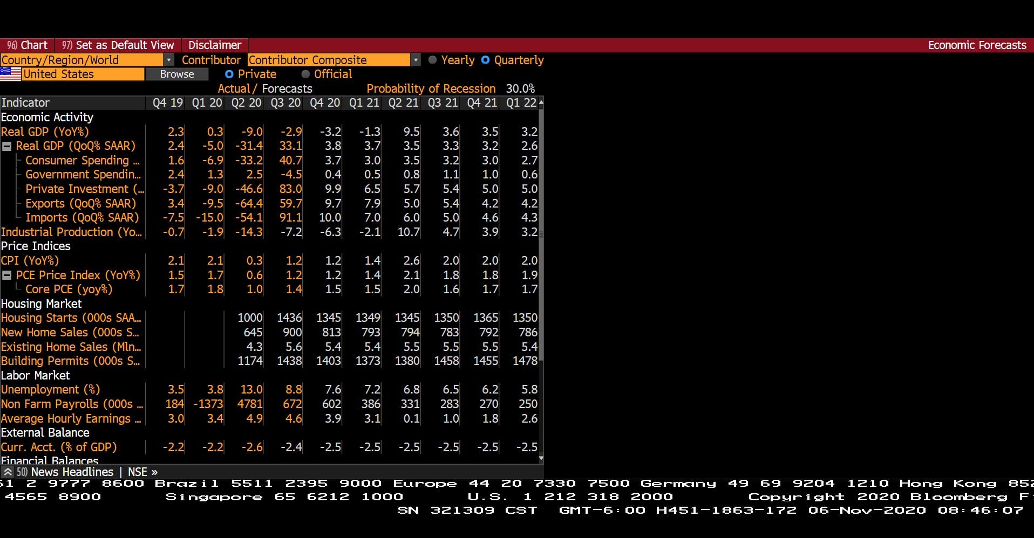This screenshot has height=538, width=1034.
Task: Select the Consumer Spending indicator row
Action: (82, 160)
